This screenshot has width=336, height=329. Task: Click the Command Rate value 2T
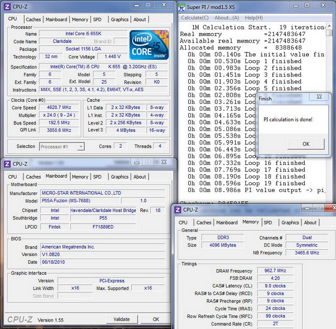coord(275,324)
